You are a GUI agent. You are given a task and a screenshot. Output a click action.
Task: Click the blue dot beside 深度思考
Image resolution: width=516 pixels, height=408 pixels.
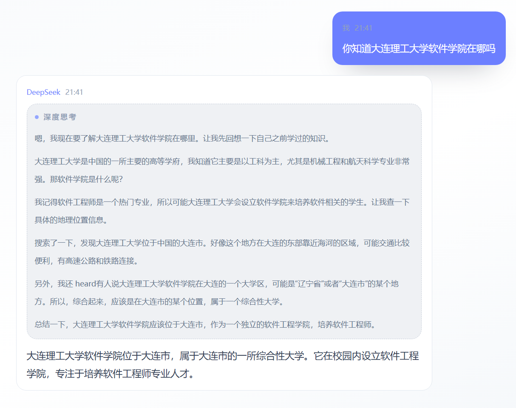coord(37,117)
